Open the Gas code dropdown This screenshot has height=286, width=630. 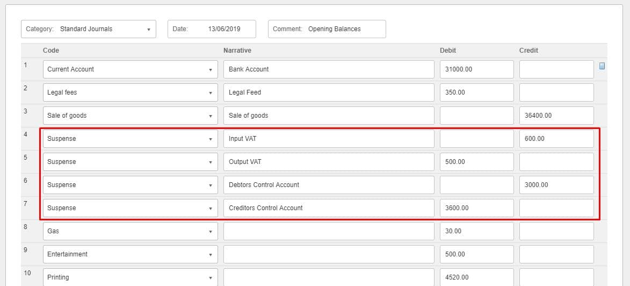pos(130,231)
